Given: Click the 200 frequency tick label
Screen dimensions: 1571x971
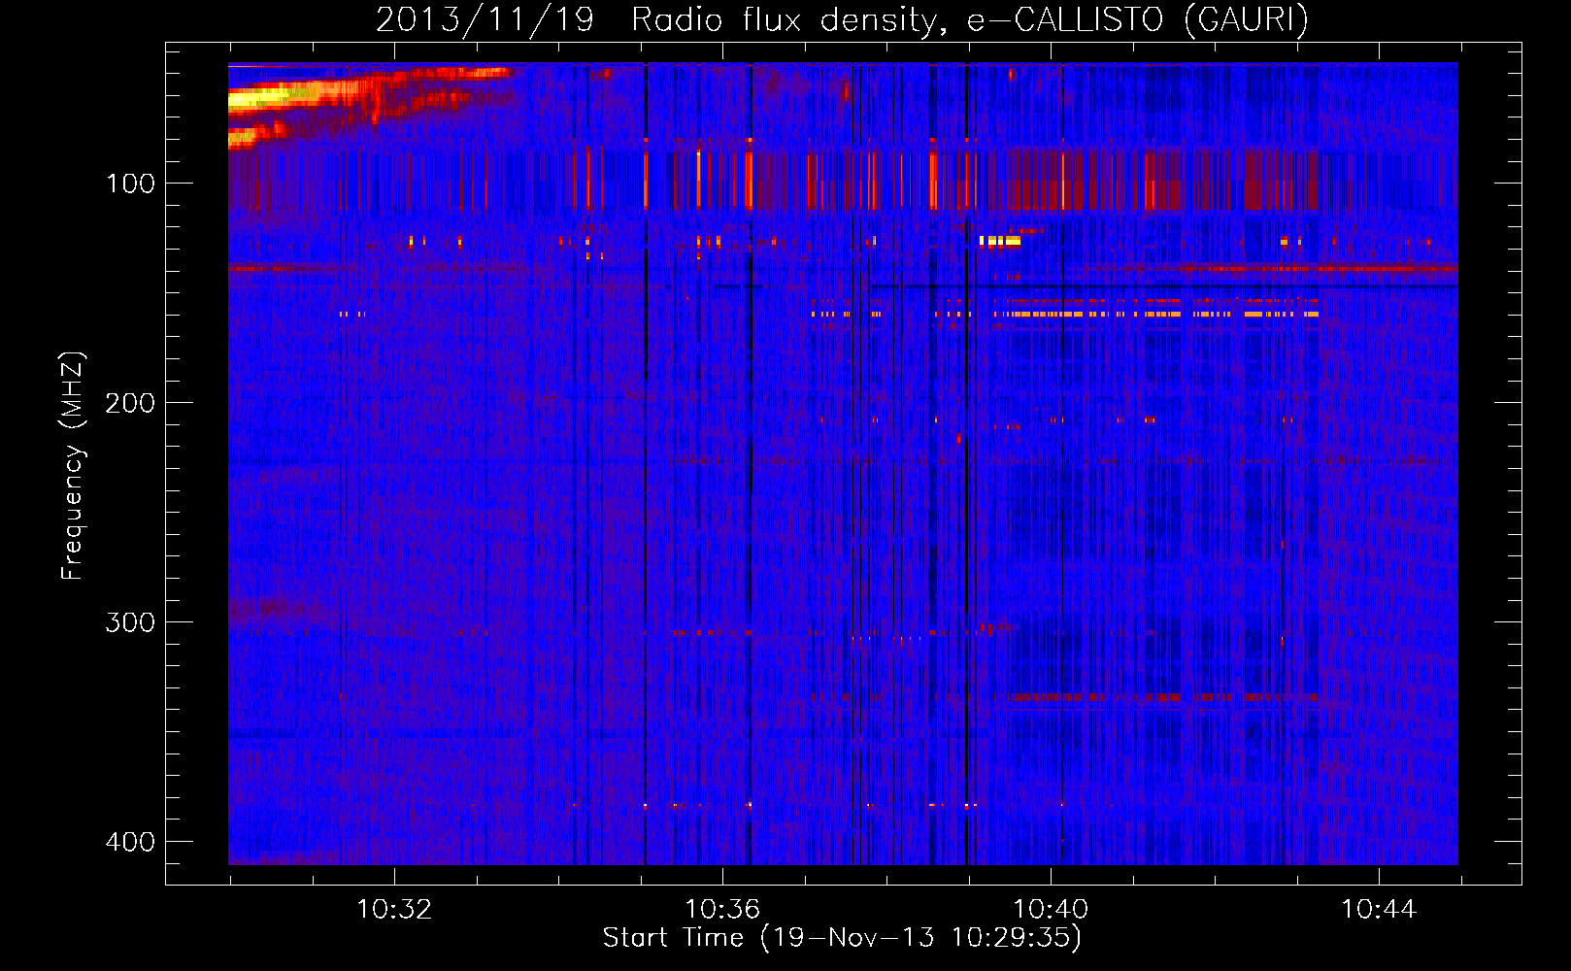Looking at the screenshot, I should click(130, 403).
